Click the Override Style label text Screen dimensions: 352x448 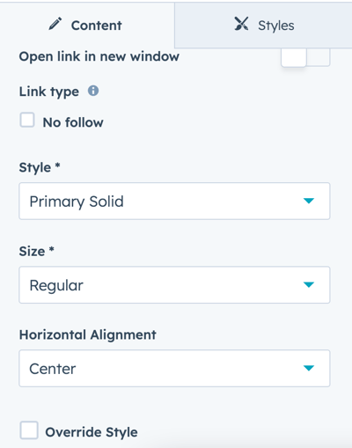tap(92, 432)
